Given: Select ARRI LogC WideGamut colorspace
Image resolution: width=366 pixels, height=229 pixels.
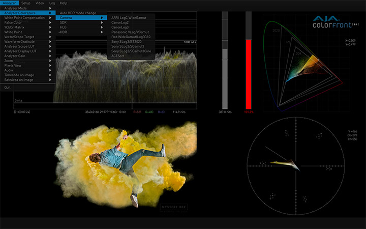Looking at the screenshot, I should tap(130, 18).
